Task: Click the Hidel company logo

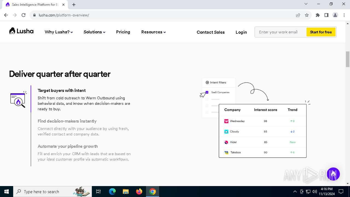Action: (226, 142)
